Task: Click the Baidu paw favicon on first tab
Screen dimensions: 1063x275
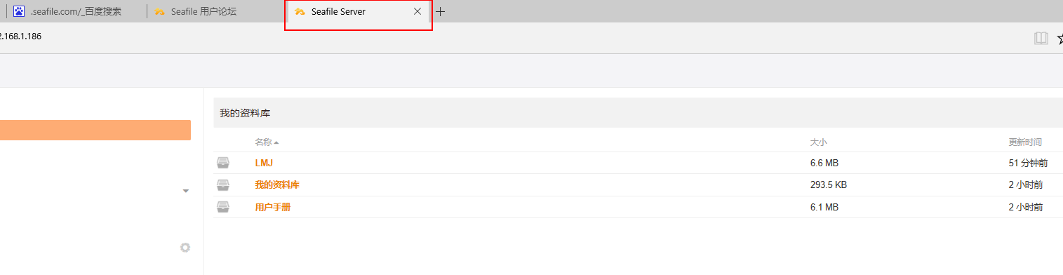Action: (x=19, y=11)
